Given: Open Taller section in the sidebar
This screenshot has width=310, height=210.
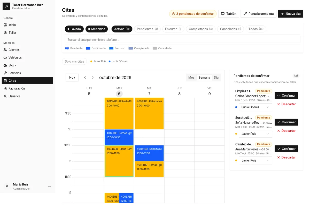Looking at the screenshot, I should pos(27,33).
